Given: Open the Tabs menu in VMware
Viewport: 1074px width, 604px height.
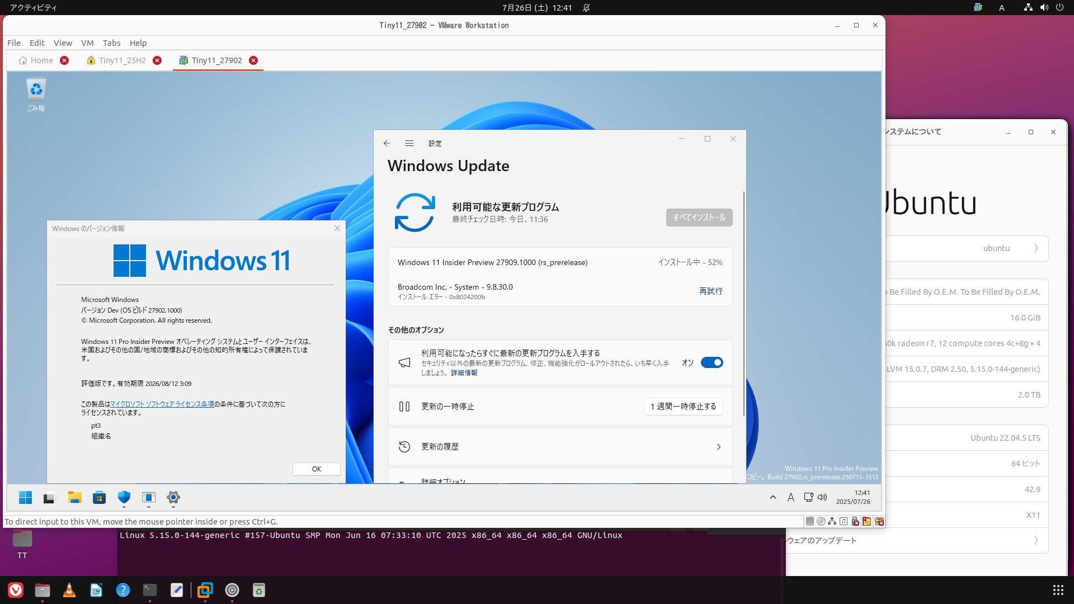Looking at the screenshot, I should (x=111, y=43).
